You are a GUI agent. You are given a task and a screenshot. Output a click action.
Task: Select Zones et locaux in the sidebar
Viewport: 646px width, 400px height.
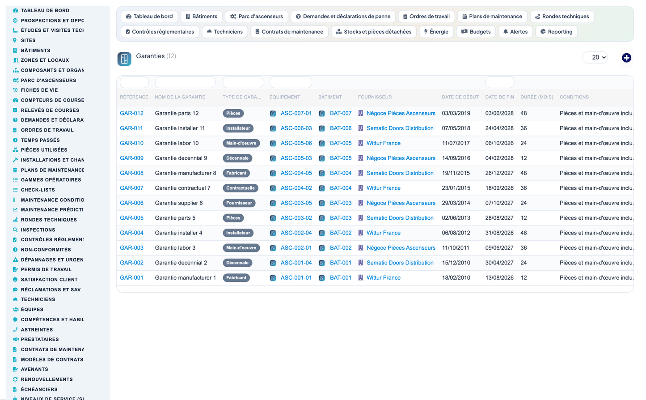[x=45, y=60]
